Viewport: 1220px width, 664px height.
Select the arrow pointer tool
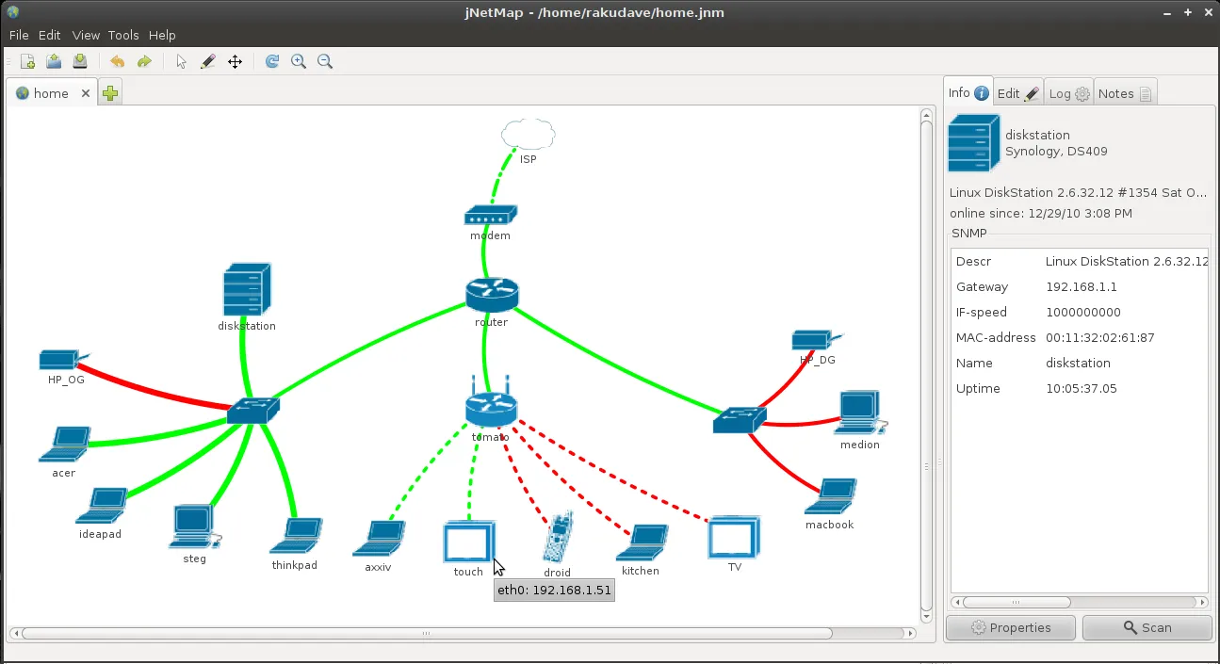coord(179,60)
